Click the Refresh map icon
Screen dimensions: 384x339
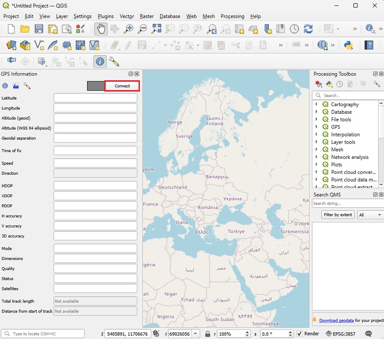(308, 29)
